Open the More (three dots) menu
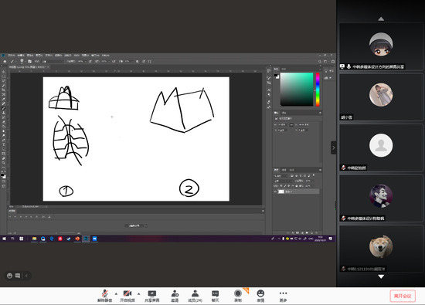Screen dimensions: 425x305 [x=283, y=296]
